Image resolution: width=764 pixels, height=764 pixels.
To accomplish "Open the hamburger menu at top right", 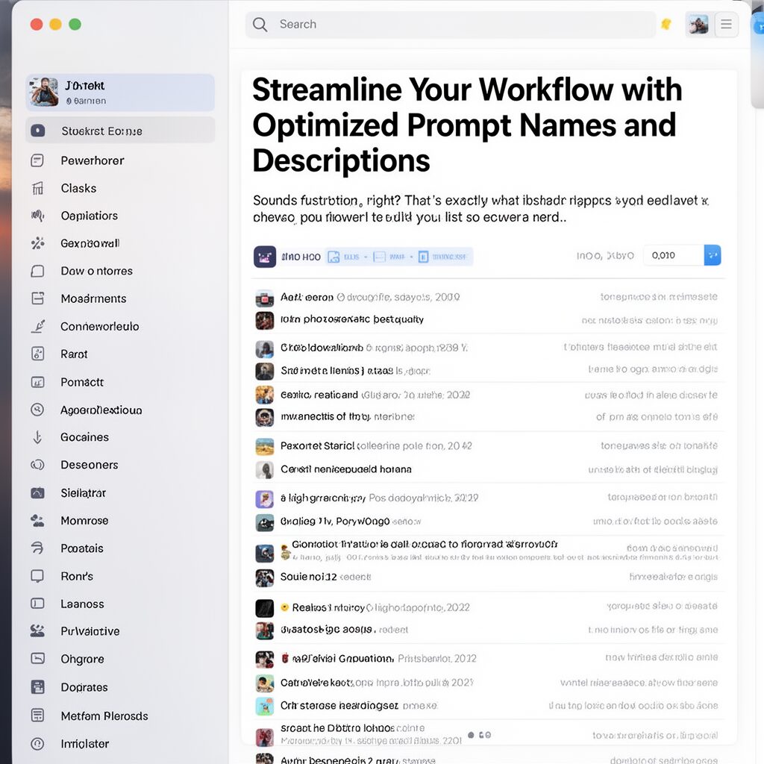I will click(726, 25).
